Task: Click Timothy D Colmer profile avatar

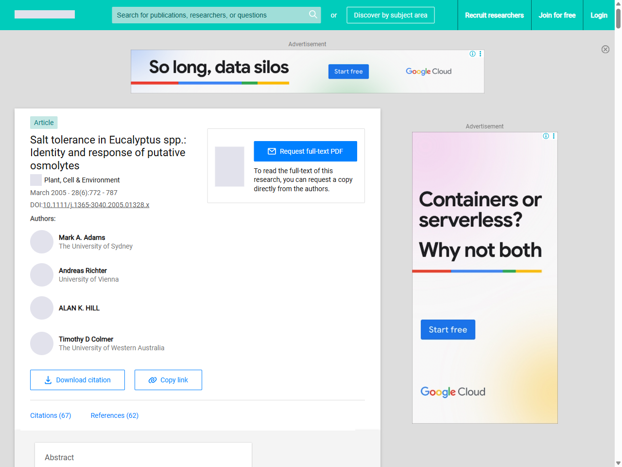Action: (x=42, y=343)
